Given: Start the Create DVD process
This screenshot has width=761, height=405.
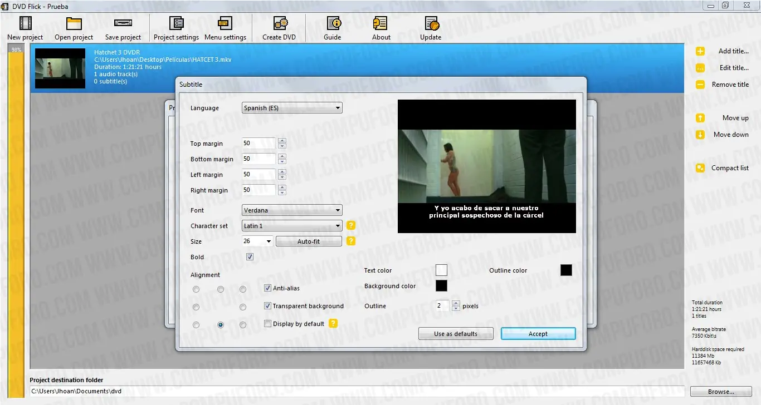Looking at the screenshot, I should pos(279,28).
